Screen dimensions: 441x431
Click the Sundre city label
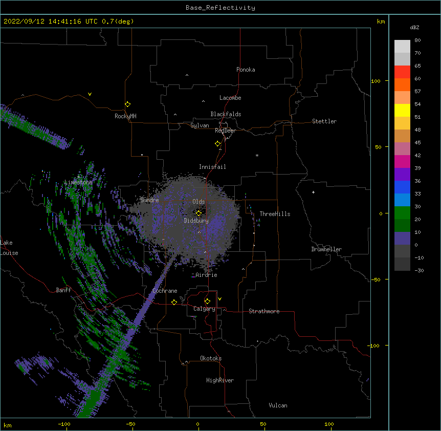[149, 200]
